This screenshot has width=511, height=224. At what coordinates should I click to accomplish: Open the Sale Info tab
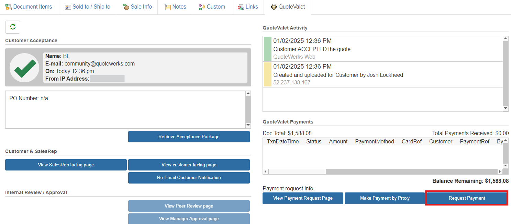[x=137, y=7]
